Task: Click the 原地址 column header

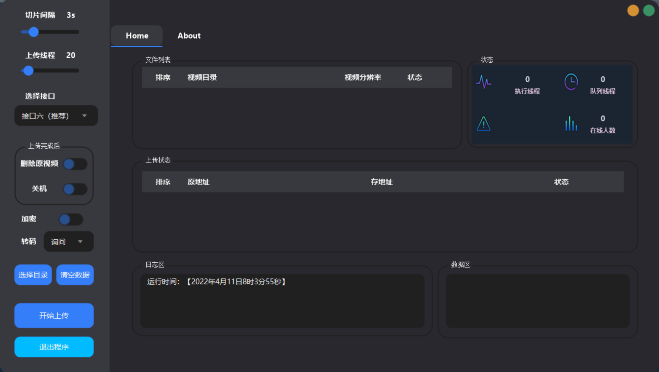Action: pyautogui.click(x=199, y=182)
